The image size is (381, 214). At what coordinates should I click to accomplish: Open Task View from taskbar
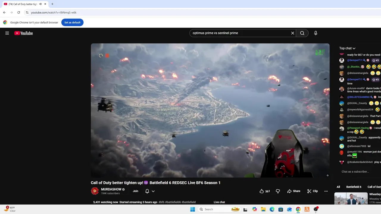245,209
